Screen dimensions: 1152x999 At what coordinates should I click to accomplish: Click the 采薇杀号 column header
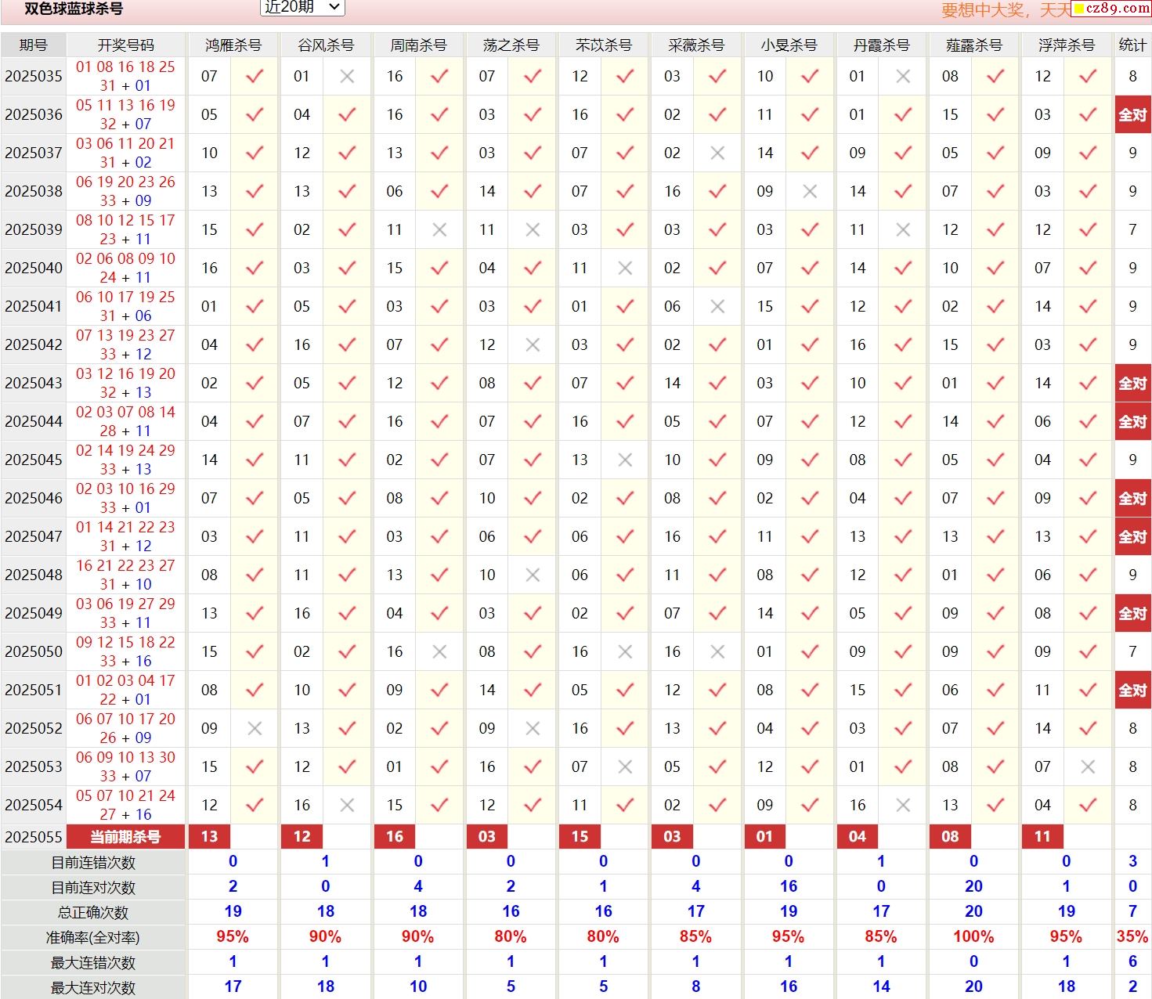(x=695, y=45)
